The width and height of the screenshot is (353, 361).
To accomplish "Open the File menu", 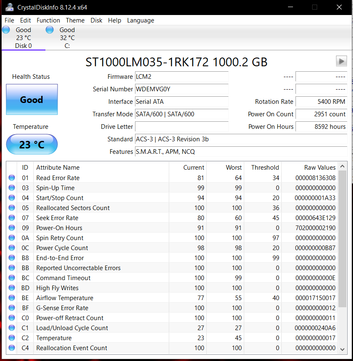I will [9, 20].
